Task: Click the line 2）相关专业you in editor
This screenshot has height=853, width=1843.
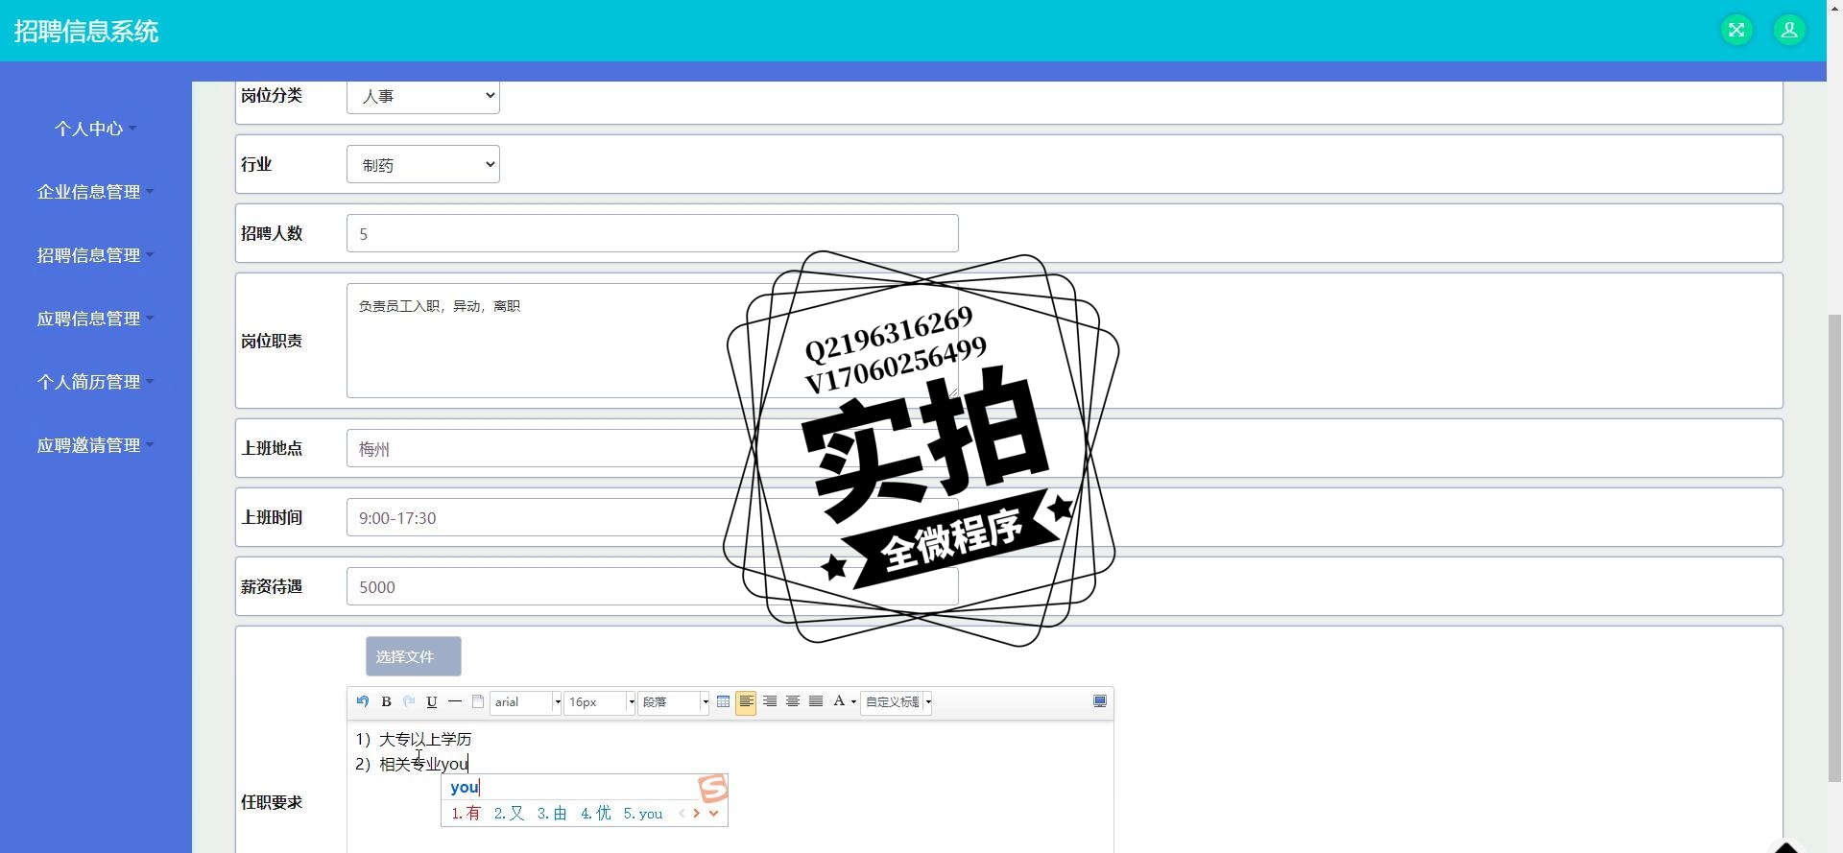Action: click(x=412, y=764)
